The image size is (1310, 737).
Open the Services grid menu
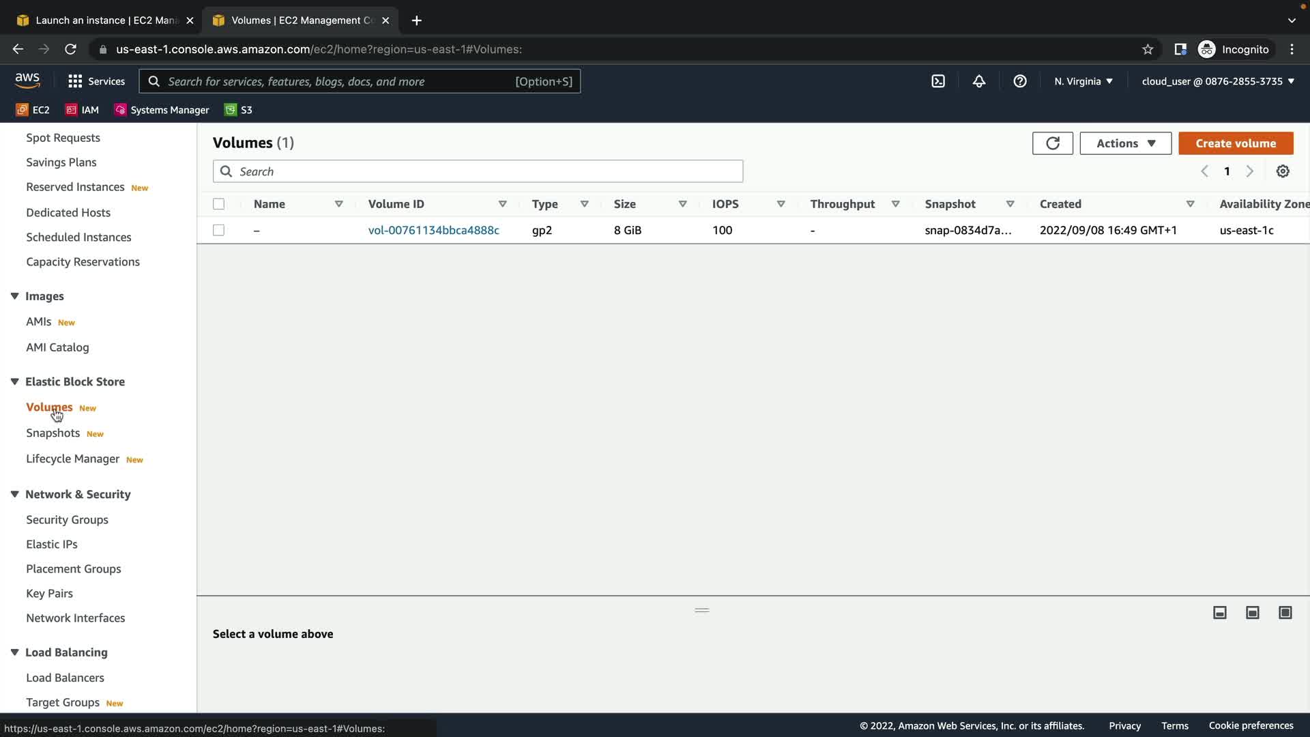click(x=96, y=81)
